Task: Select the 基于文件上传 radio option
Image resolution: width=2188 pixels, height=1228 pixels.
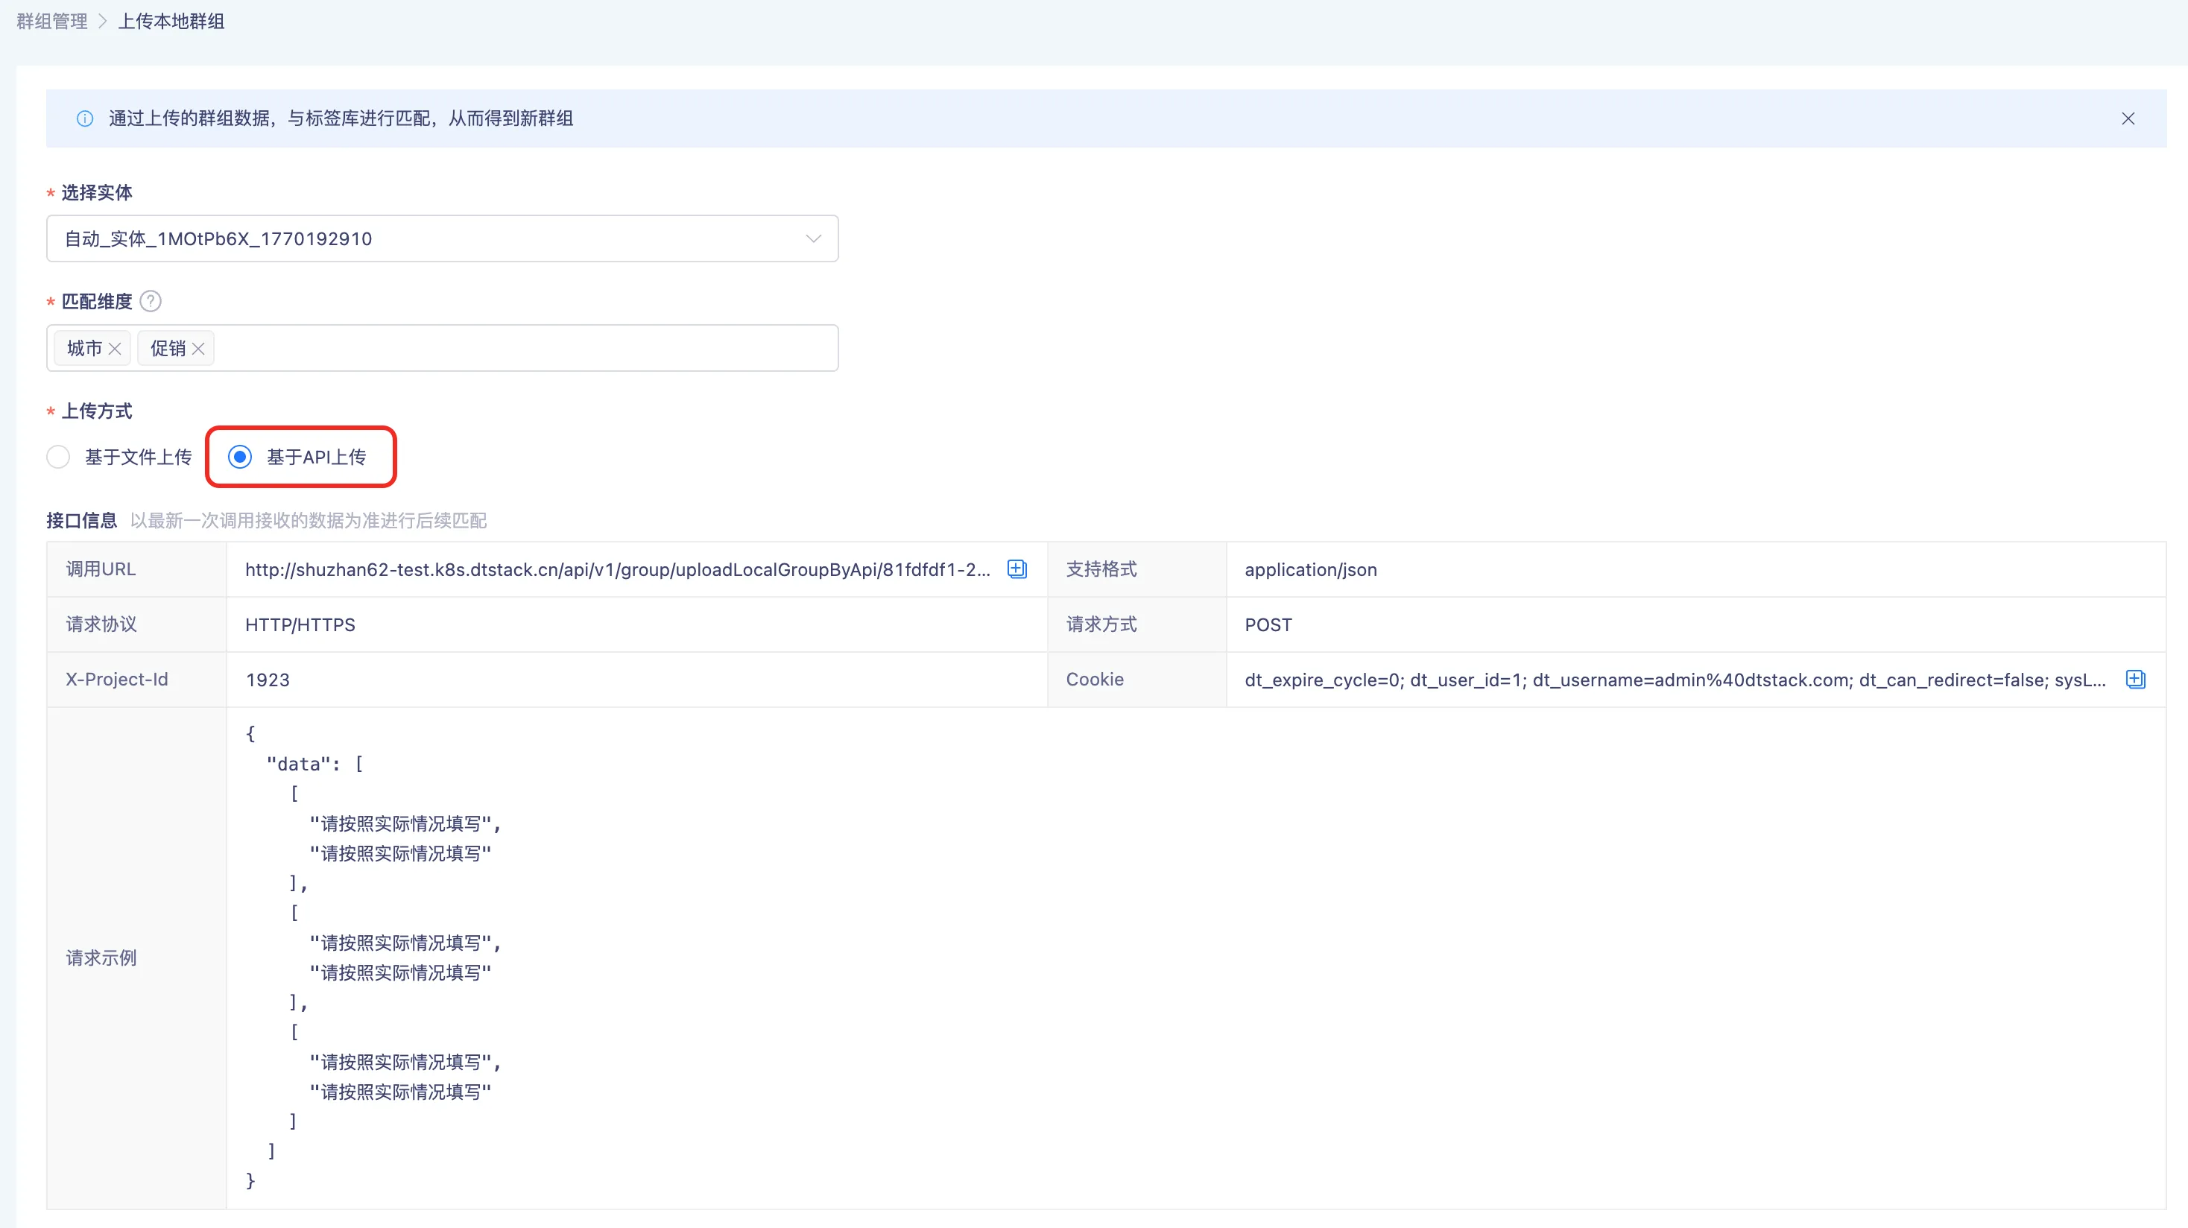Action: click(59, 457)
